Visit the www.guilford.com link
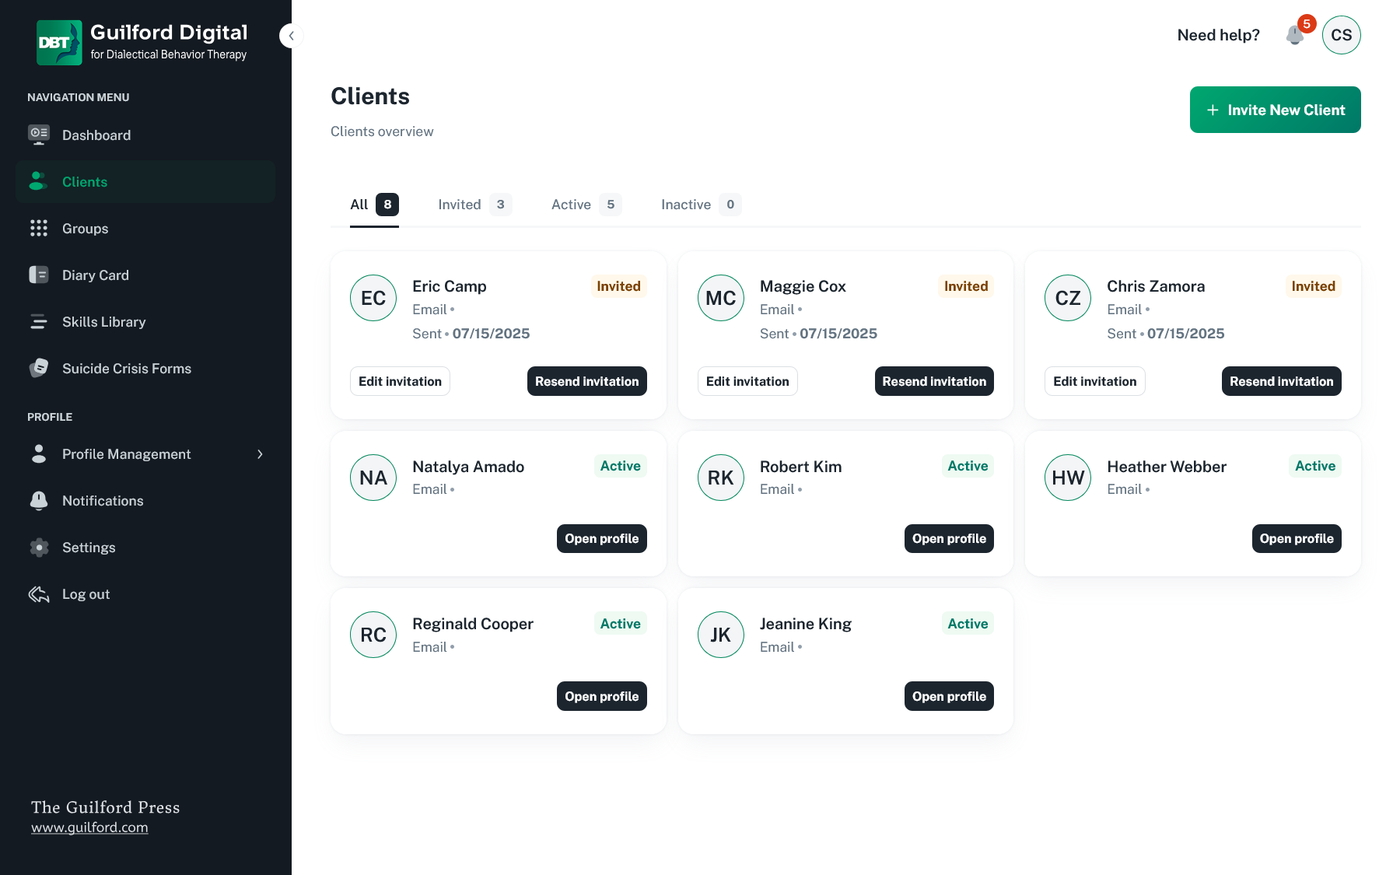 (x=89, y=828)
